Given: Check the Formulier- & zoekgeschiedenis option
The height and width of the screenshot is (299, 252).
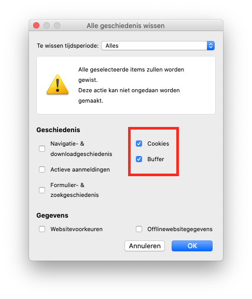Looking at the screenshot, I should (42, 190).
